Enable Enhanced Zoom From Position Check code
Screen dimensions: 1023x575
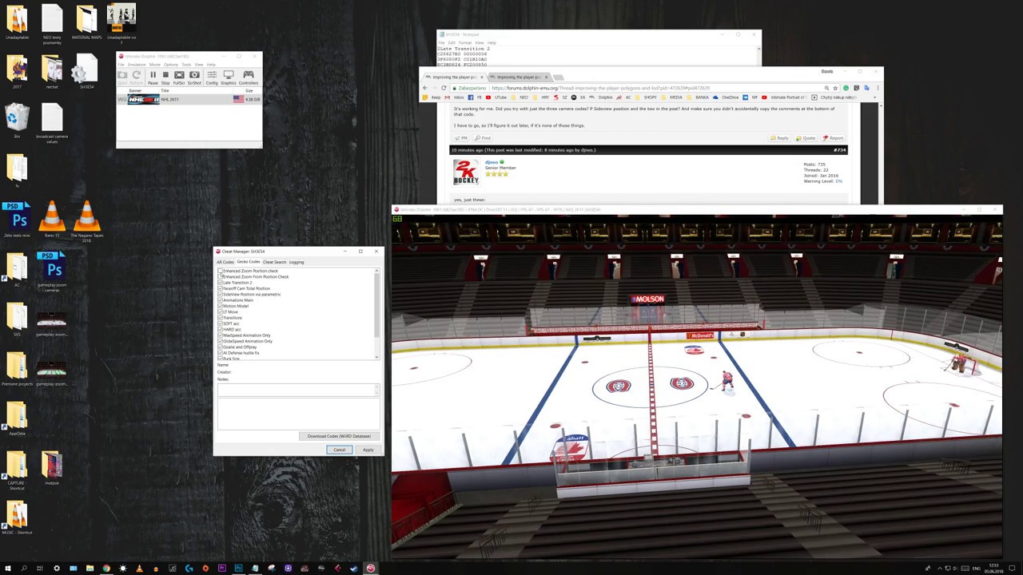221,276
